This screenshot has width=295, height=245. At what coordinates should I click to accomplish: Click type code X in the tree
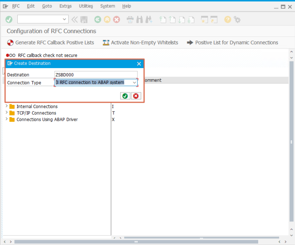pyautogui.click(x=113, y=120)
